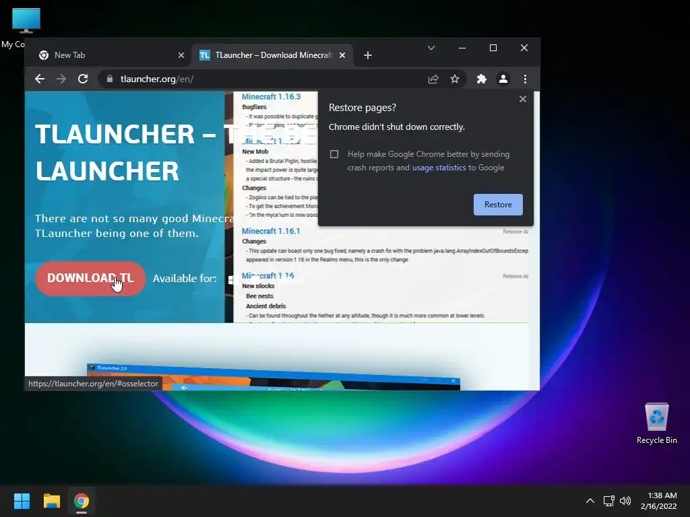Select the Recycle Bin desktop icon
The height and width of the screenshot is (517, 690).
pyautogui.click(x=656, y=423)
